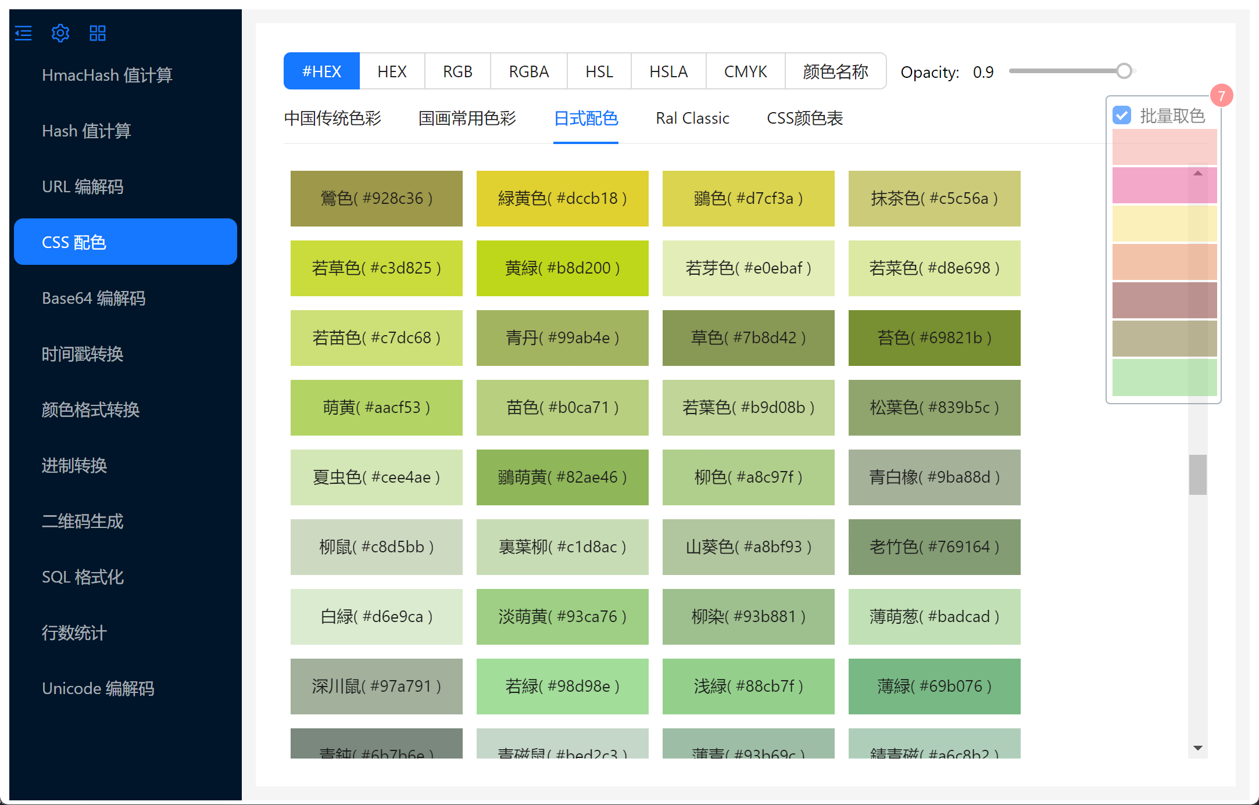Switch to the 中国传统色彩 tab
This screenshot has width=1259, height=805.
tap(332, 118)
